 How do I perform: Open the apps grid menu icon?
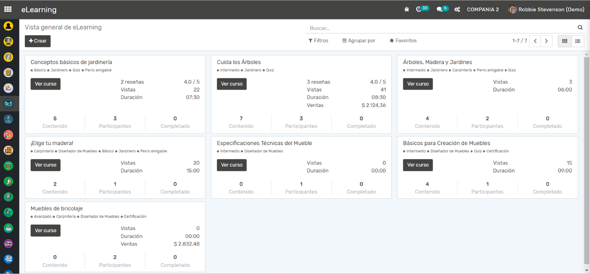[8, 9]
